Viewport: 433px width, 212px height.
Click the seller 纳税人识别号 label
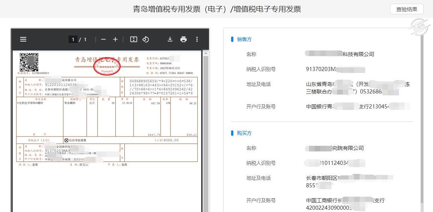(x=261, y=69)
